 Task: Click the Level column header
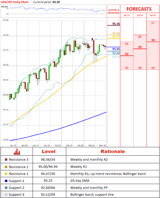coord(50,152)
